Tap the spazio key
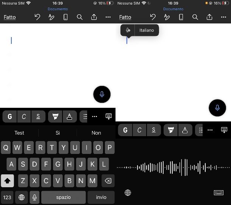 (64, 197)
